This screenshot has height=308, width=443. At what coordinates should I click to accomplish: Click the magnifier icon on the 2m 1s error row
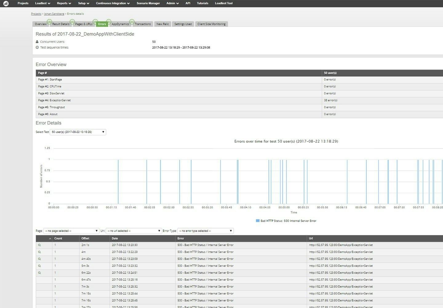(39, 245)
